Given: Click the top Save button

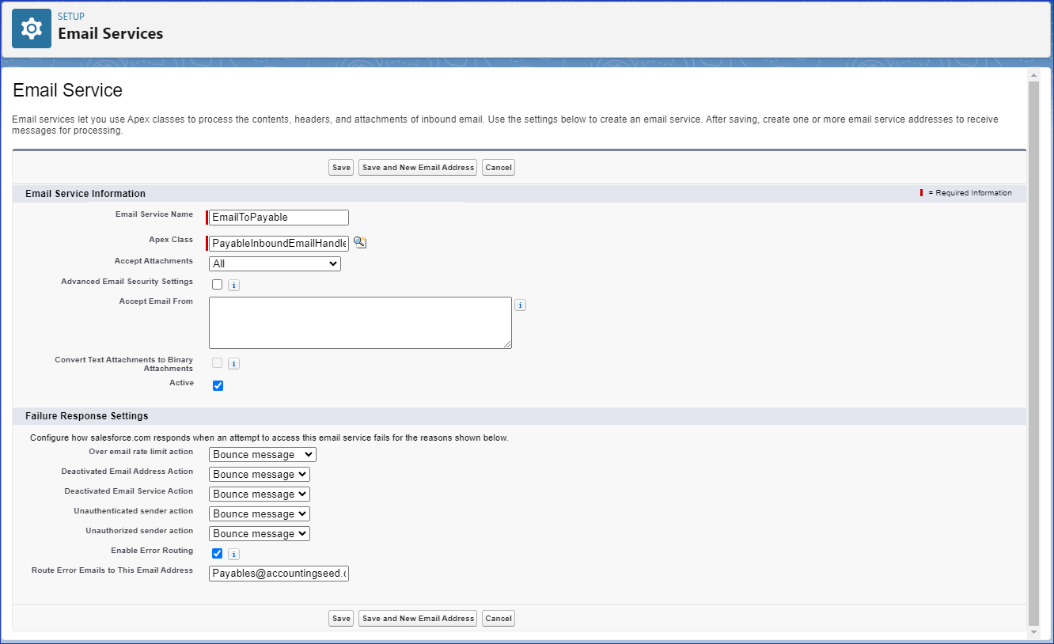Looking at the screenshot, I should tap(341, 168).
